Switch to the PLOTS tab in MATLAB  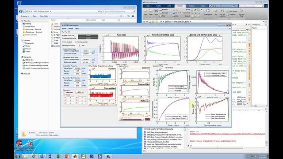point(158,6)
